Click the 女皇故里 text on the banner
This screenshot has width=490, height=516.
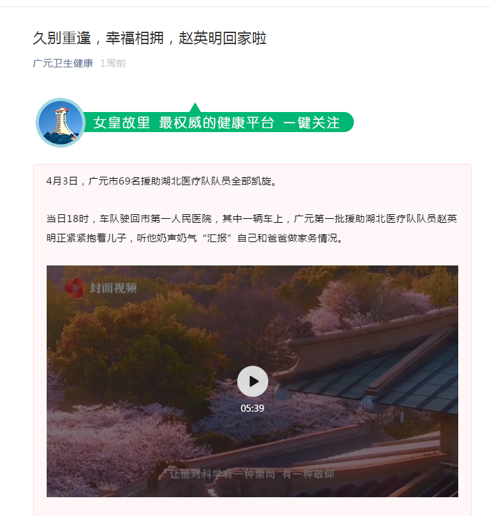click(122, 123)
